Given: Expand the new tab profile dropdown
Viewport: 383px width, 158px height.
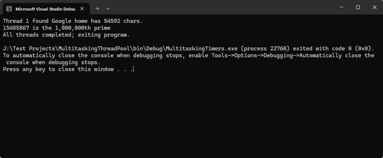Looking at the screenshot, I should click(108, 8).
